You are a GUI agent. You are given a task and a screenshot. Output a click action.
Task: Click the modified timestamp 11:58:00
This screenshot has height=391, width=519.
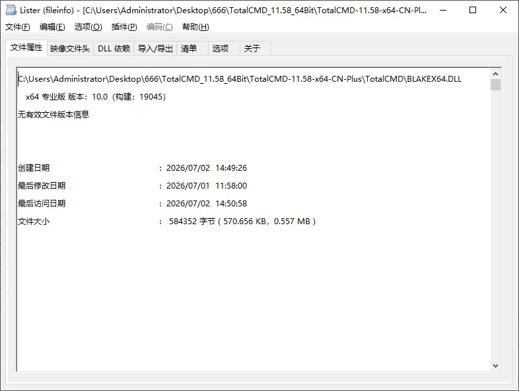(x=231, y=186)
